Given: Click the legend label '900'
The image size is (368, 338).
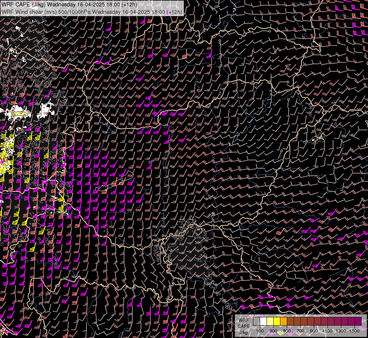Looking at the screenshot, I should coord(314,331).
